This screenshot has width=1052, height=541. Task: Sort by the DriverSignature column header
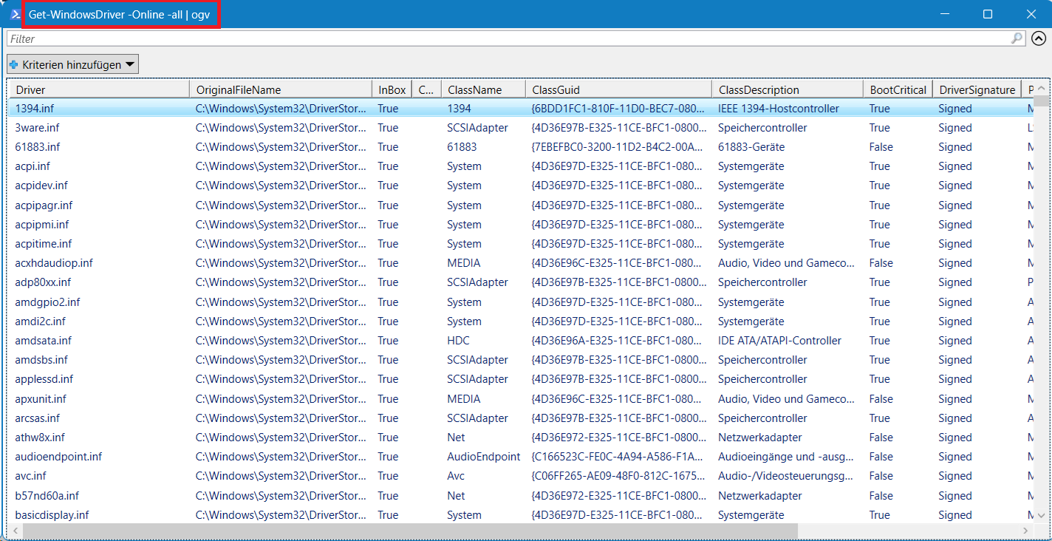pos(977,89)
